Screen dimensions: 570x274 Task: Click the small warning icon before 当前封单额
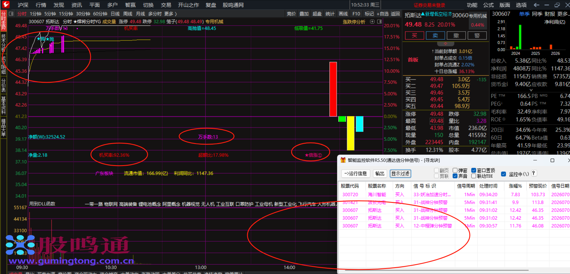[433, 51]
